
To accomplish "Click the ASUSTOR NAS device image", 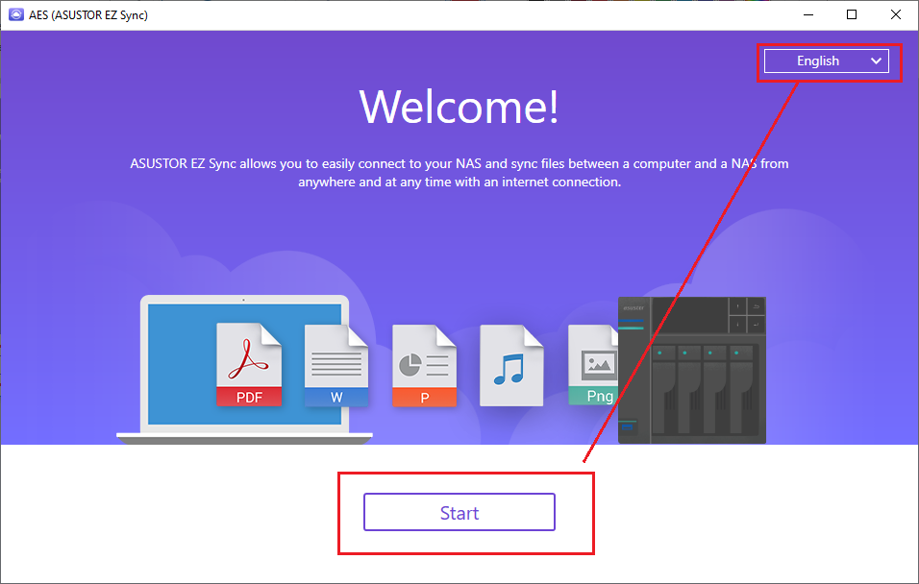I will 692,370.
